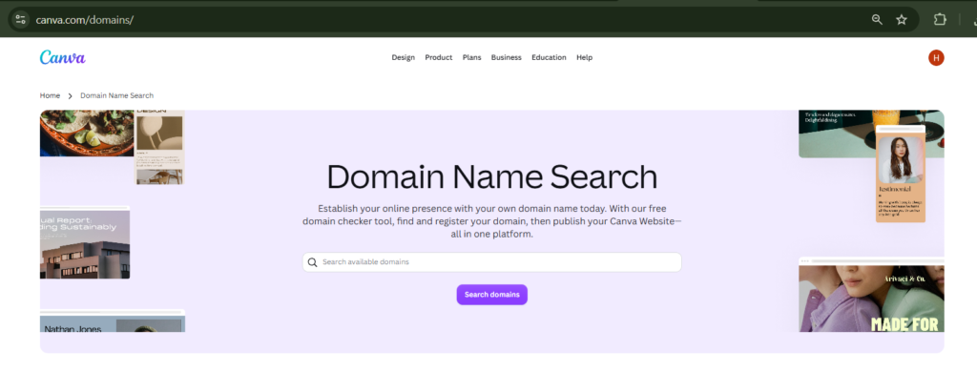
Task: Bookmark this page with the star icon
Action: pyautogui.click(x=902, y=19)
